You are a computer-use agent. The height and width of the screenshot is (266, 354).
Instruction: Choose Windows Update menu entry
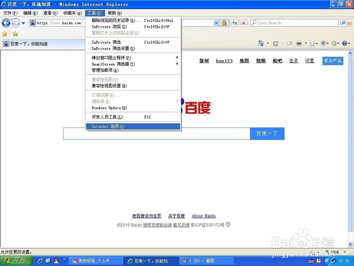tap(133, 108)
